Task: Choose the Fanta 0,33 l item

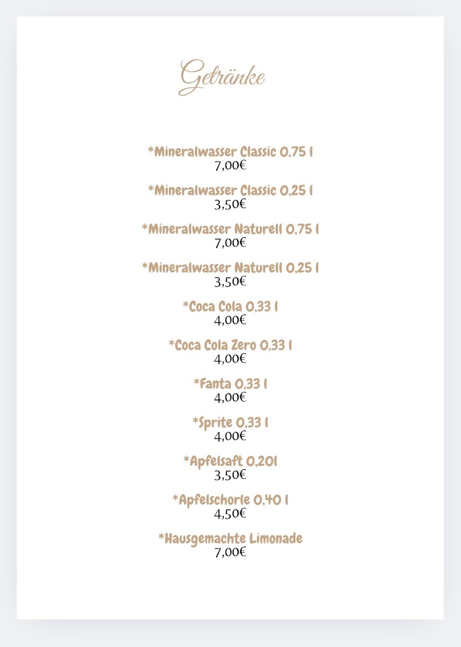Action: coord(231,384)
